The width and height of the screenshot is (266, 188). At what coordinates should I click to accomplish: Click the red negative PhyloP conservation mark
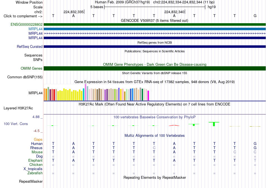[174, 125]
